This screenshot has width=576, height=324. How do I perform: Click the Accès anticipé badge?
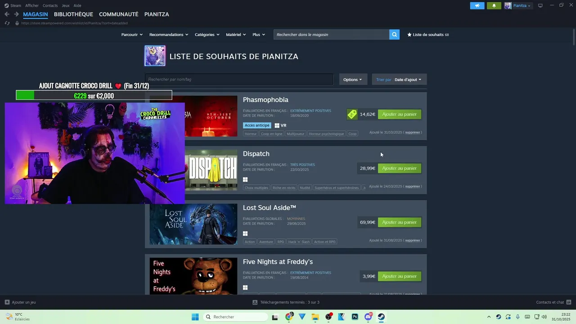click(257, 126)
